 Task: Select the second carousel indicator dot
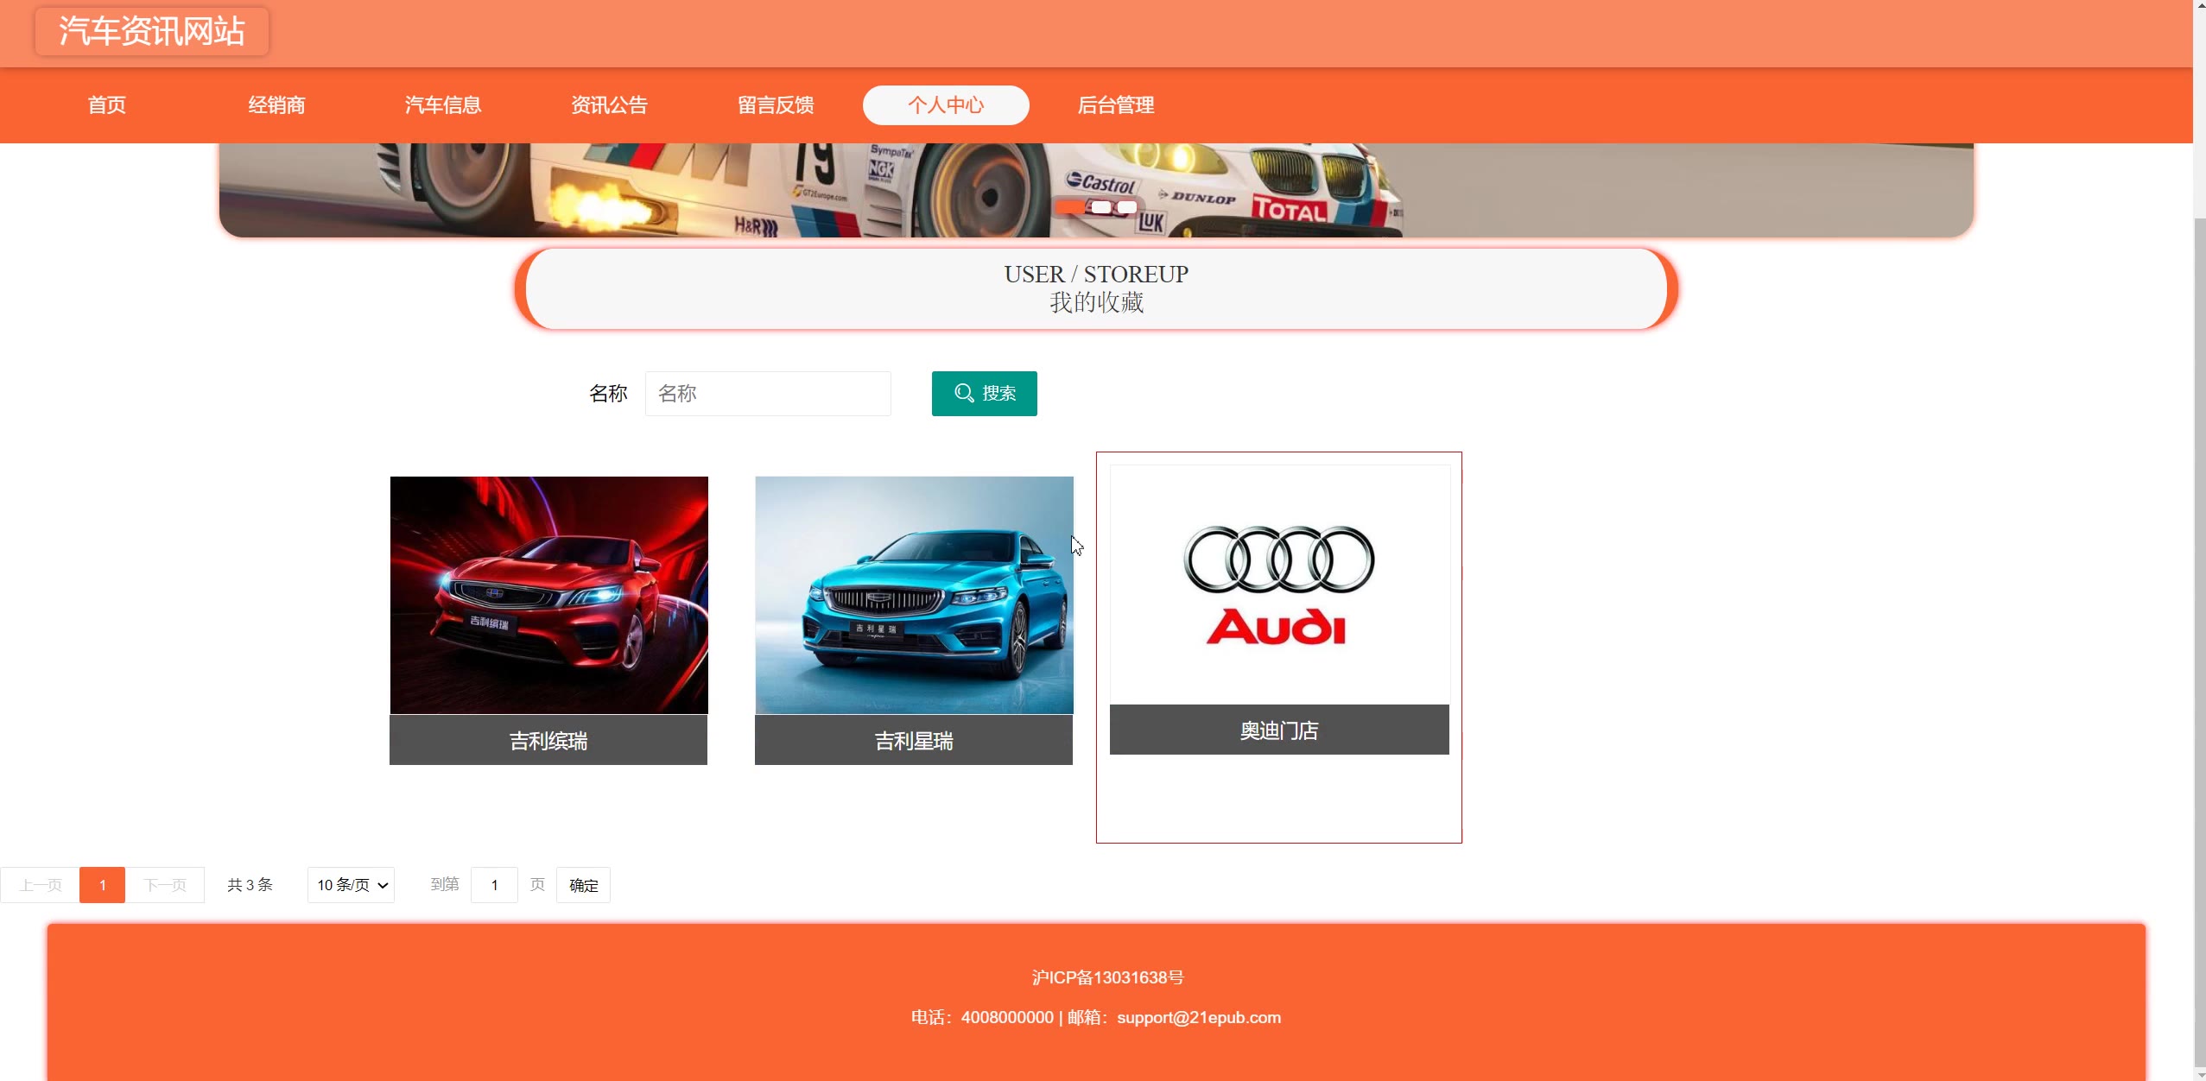1101,207
